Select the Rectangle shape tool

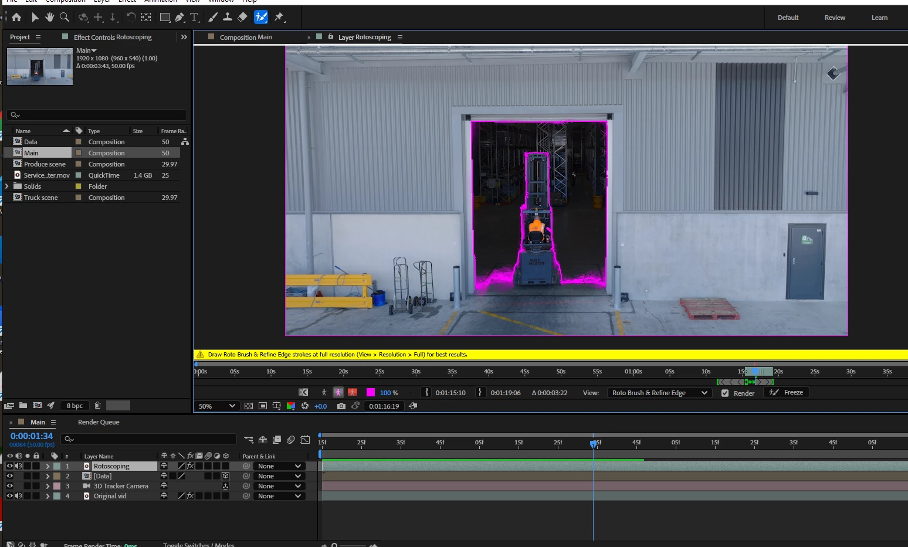[165, 18]
